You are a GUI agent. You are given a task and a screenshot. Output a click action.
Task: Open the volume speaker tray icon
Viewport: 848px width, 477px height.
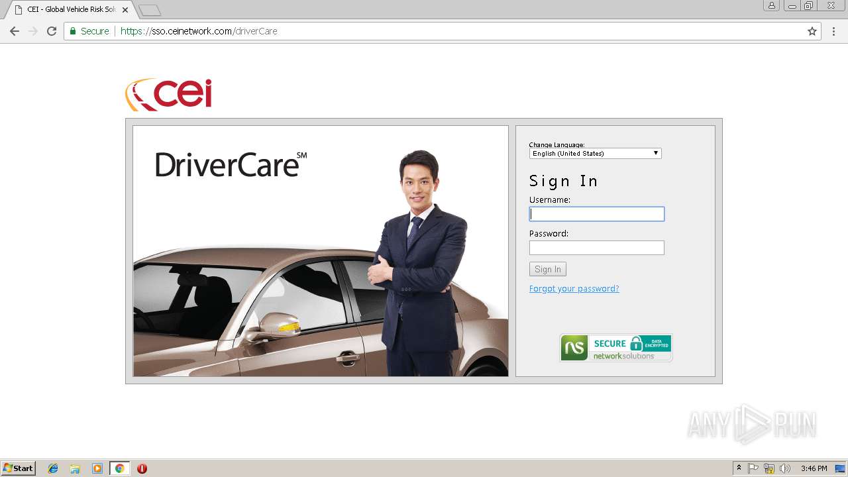click(x=785, y=468)
